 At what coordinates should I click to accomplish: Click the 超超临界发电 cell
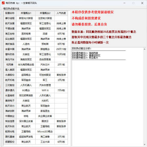26,137
